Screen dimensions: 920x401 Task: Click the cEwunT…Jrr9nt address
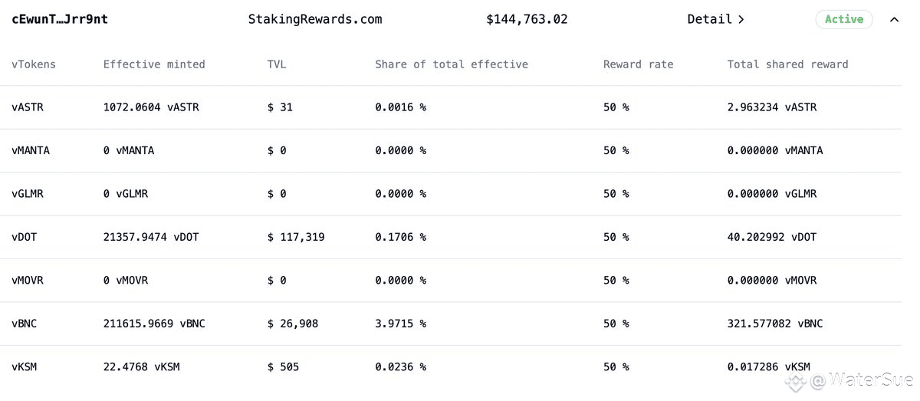(60, 19)
